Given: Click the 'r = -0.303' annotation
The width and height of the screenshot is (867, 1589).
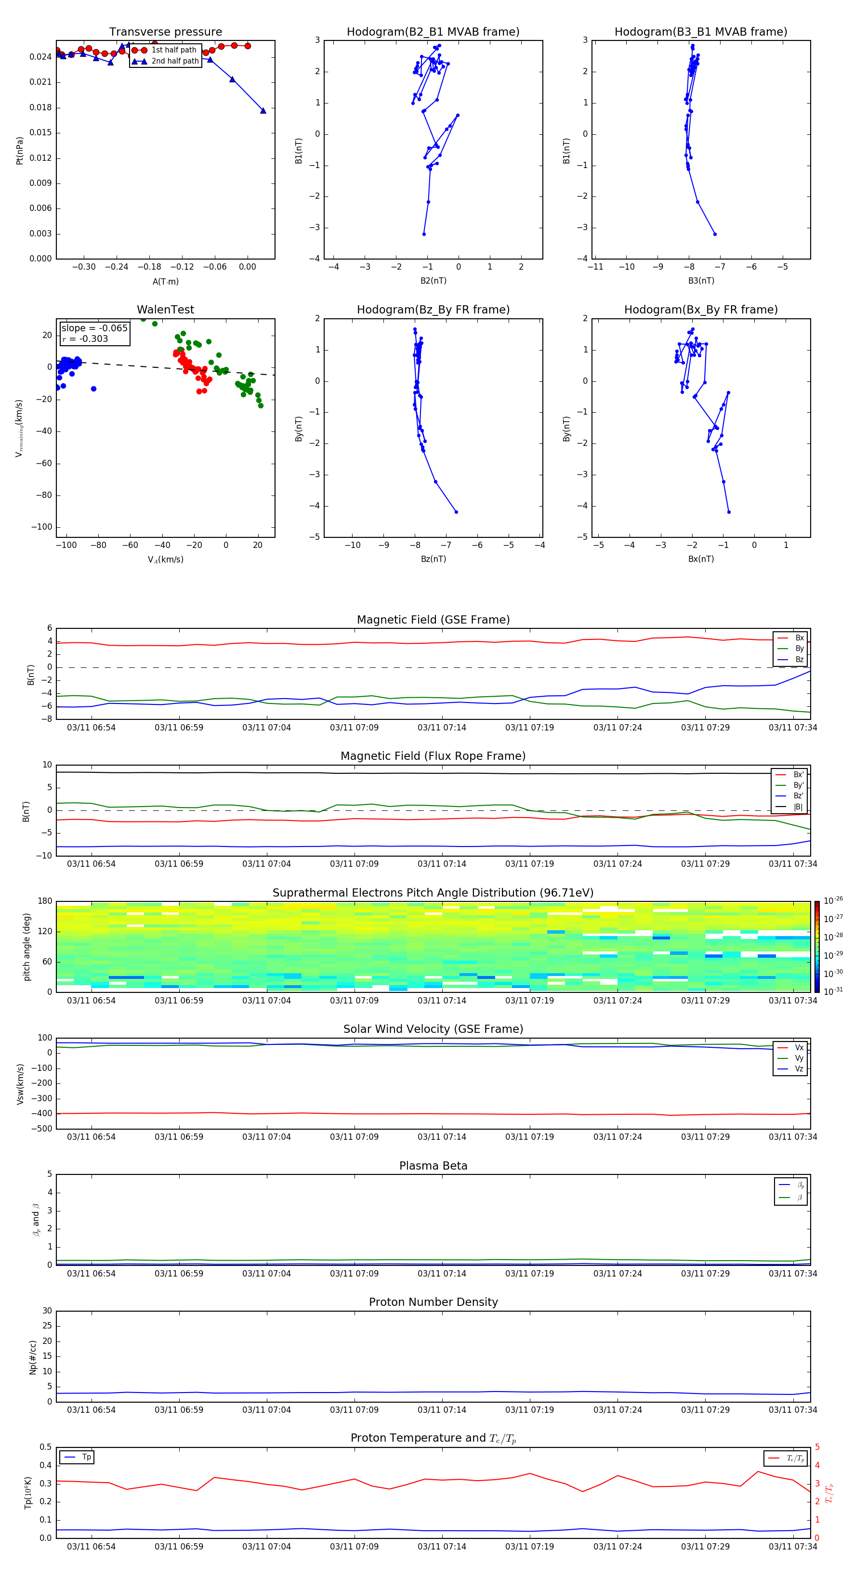Looking at the screenshot, I should (85, 339).
